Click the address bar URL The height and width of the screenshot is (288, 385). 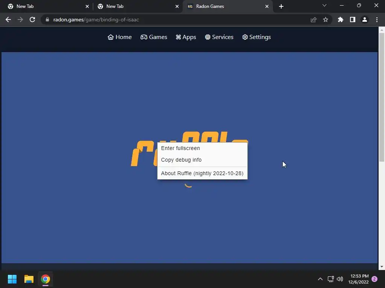(96, 19)
